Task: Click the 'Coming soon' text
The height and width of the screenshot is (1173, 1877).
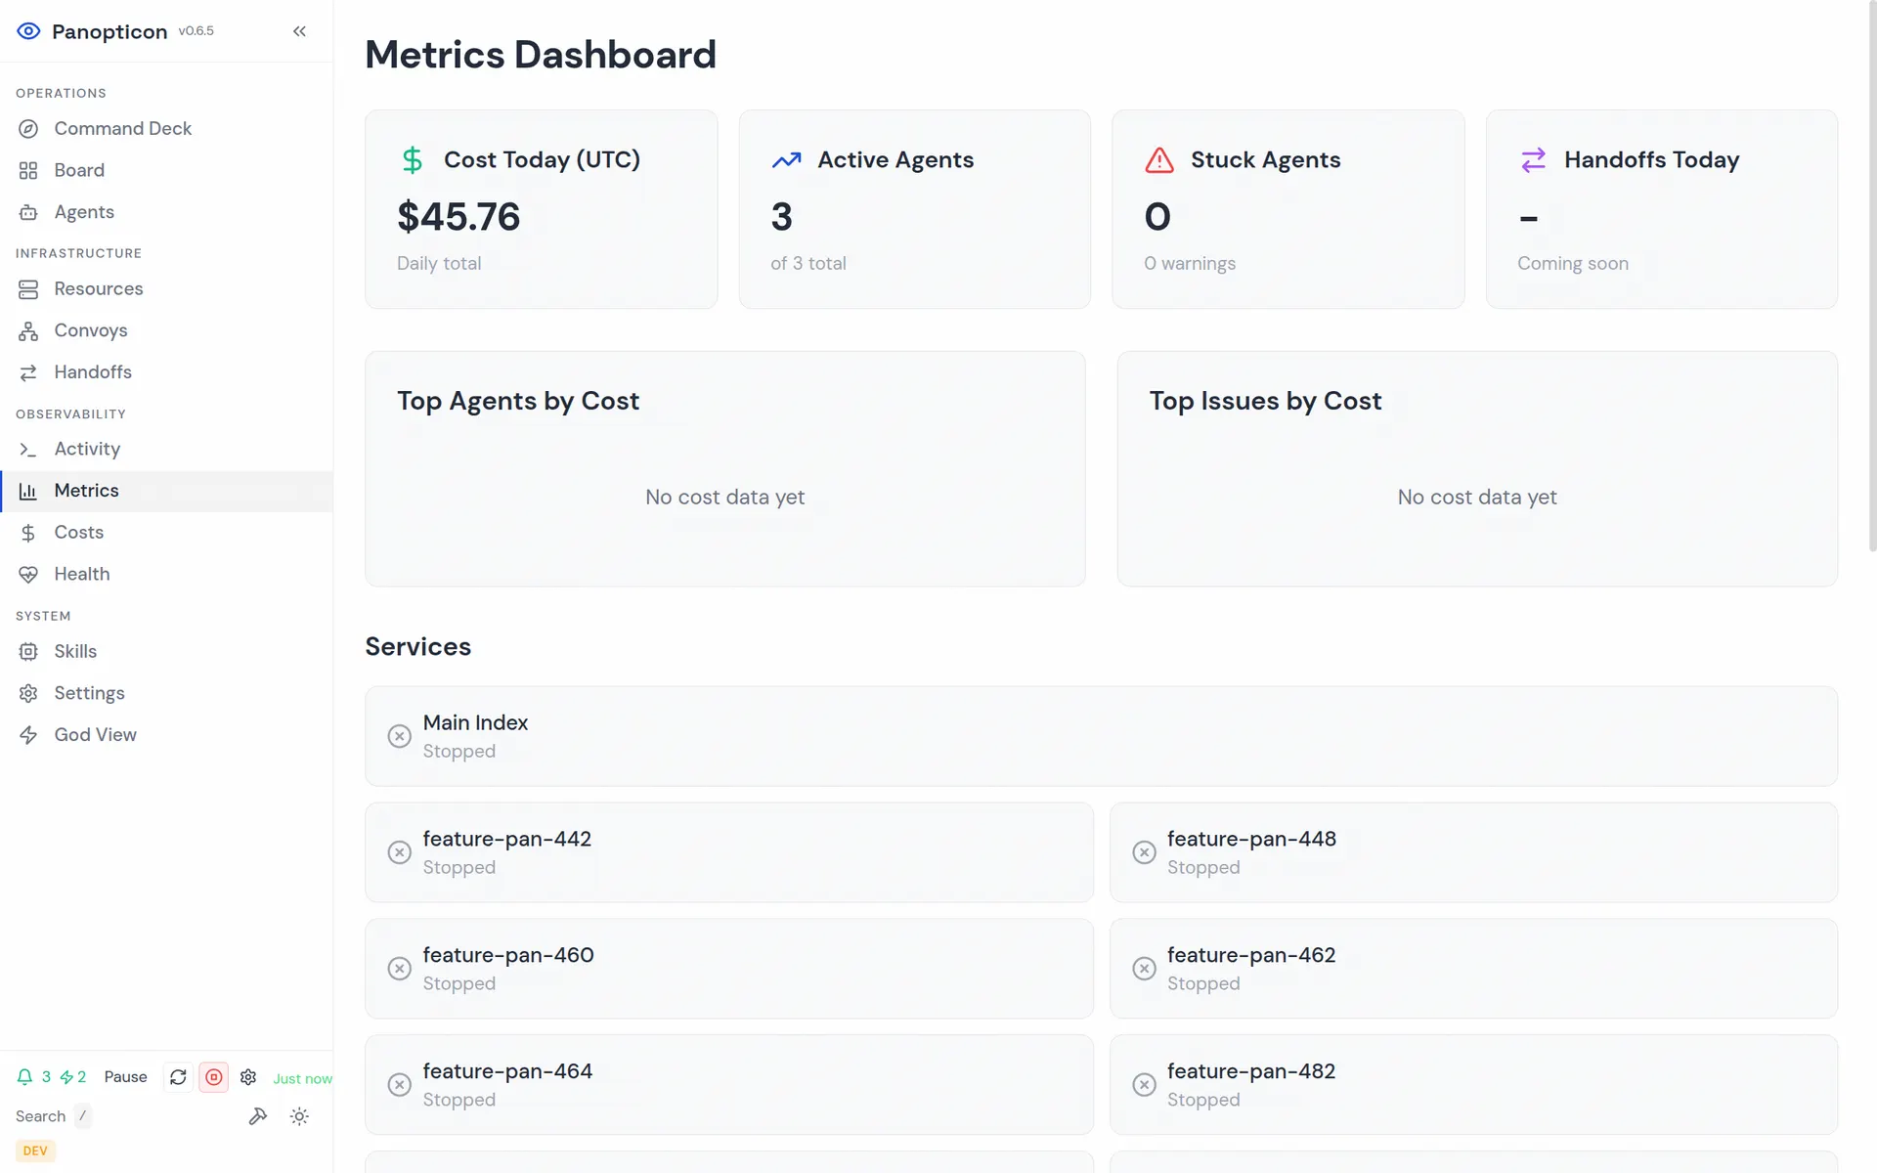Action: [x=1573, y=263]
